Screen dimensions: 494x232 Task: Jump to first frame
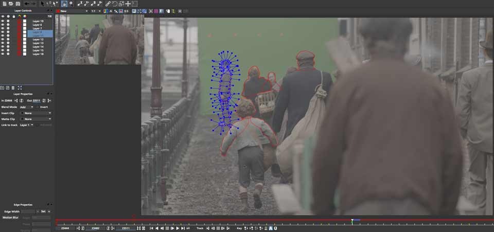[x=151, y=228]
